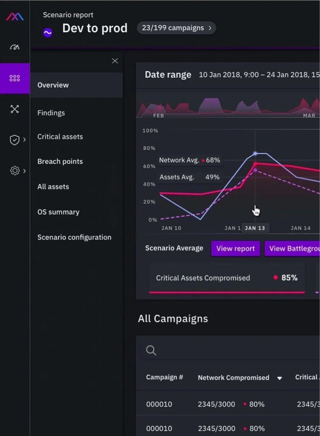Viewport: 320px width, 436px height.
Task: Click the View report button
Action: coord(236,249)
